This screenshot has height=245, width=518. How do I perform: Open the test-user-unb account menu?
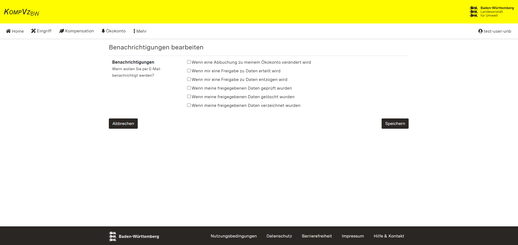coord(495,31)
